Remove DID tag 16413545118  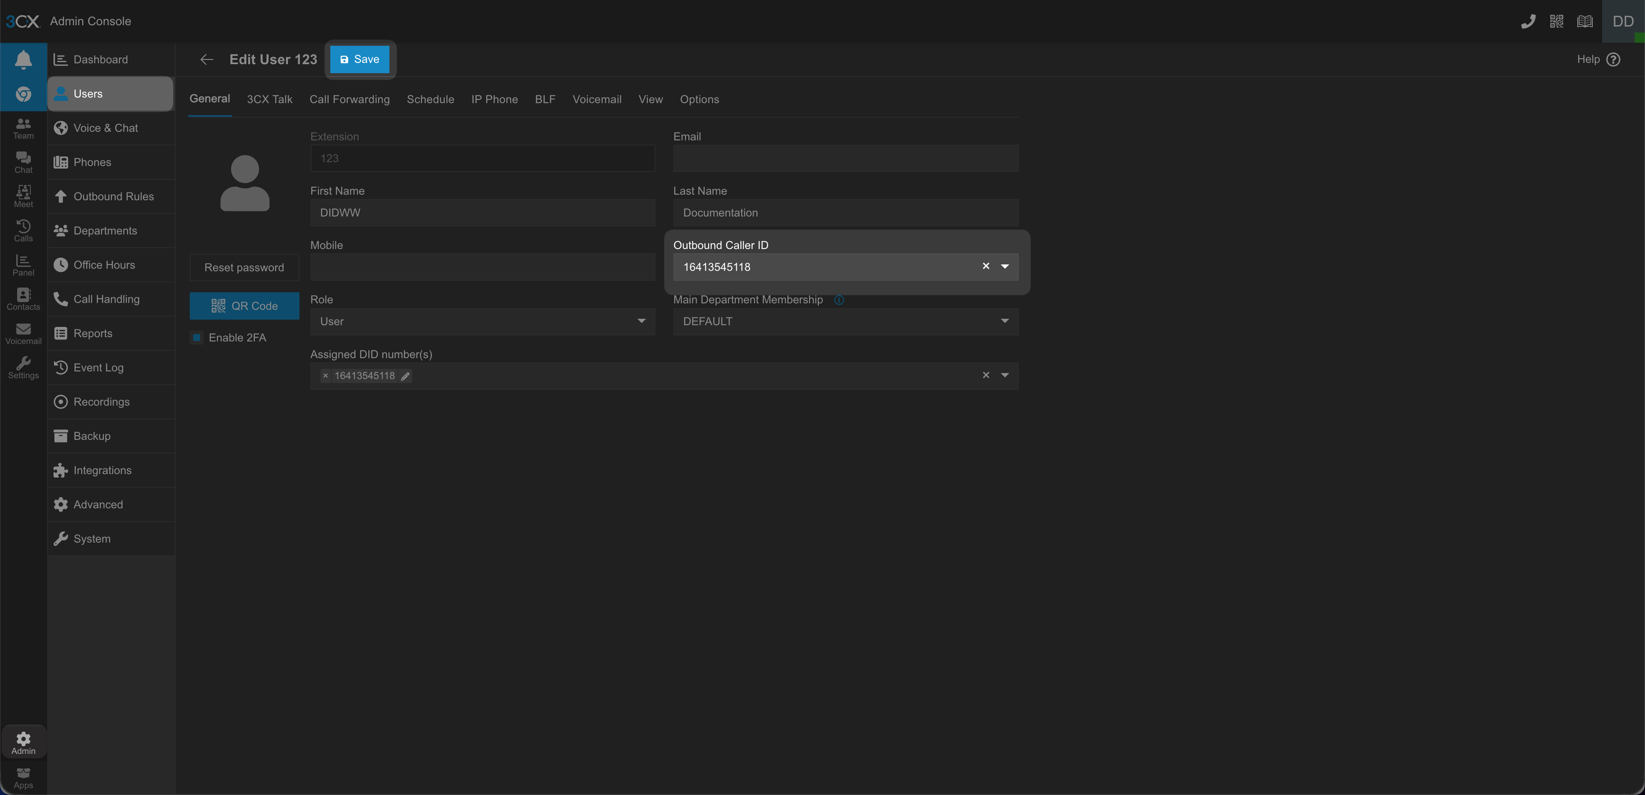(325, 376)
